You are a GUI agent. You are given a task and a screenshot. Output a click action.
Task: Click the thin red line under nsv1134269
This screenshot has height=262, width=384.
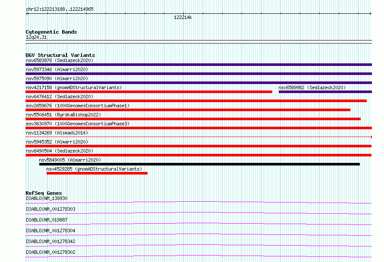(x=198, y=137)
